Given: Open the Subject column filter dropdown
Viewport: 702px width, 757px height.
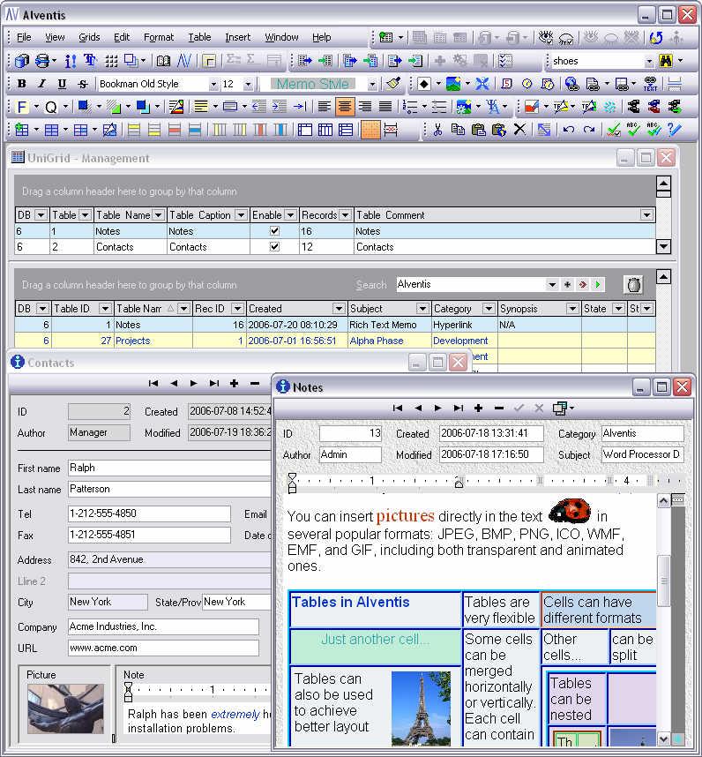Looking at the screenshot, I should click(x=422, y=309).
